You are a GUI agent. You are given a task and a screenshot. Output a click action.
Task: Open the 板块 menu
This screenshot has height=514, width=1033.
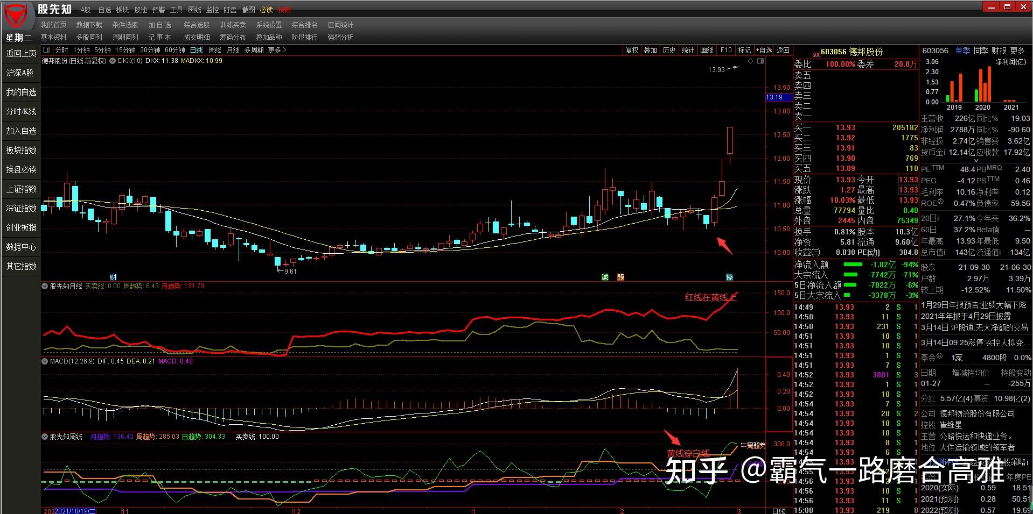click(122, 10)
